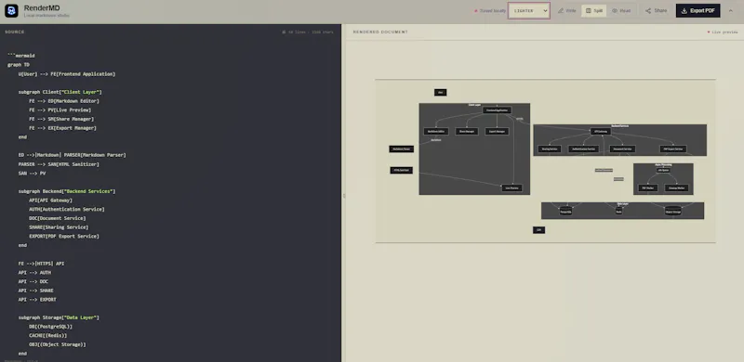The height and width of the screenshot is (362, 744).
Task: Click the Live Preview node in the diagram
Action: 512,188
